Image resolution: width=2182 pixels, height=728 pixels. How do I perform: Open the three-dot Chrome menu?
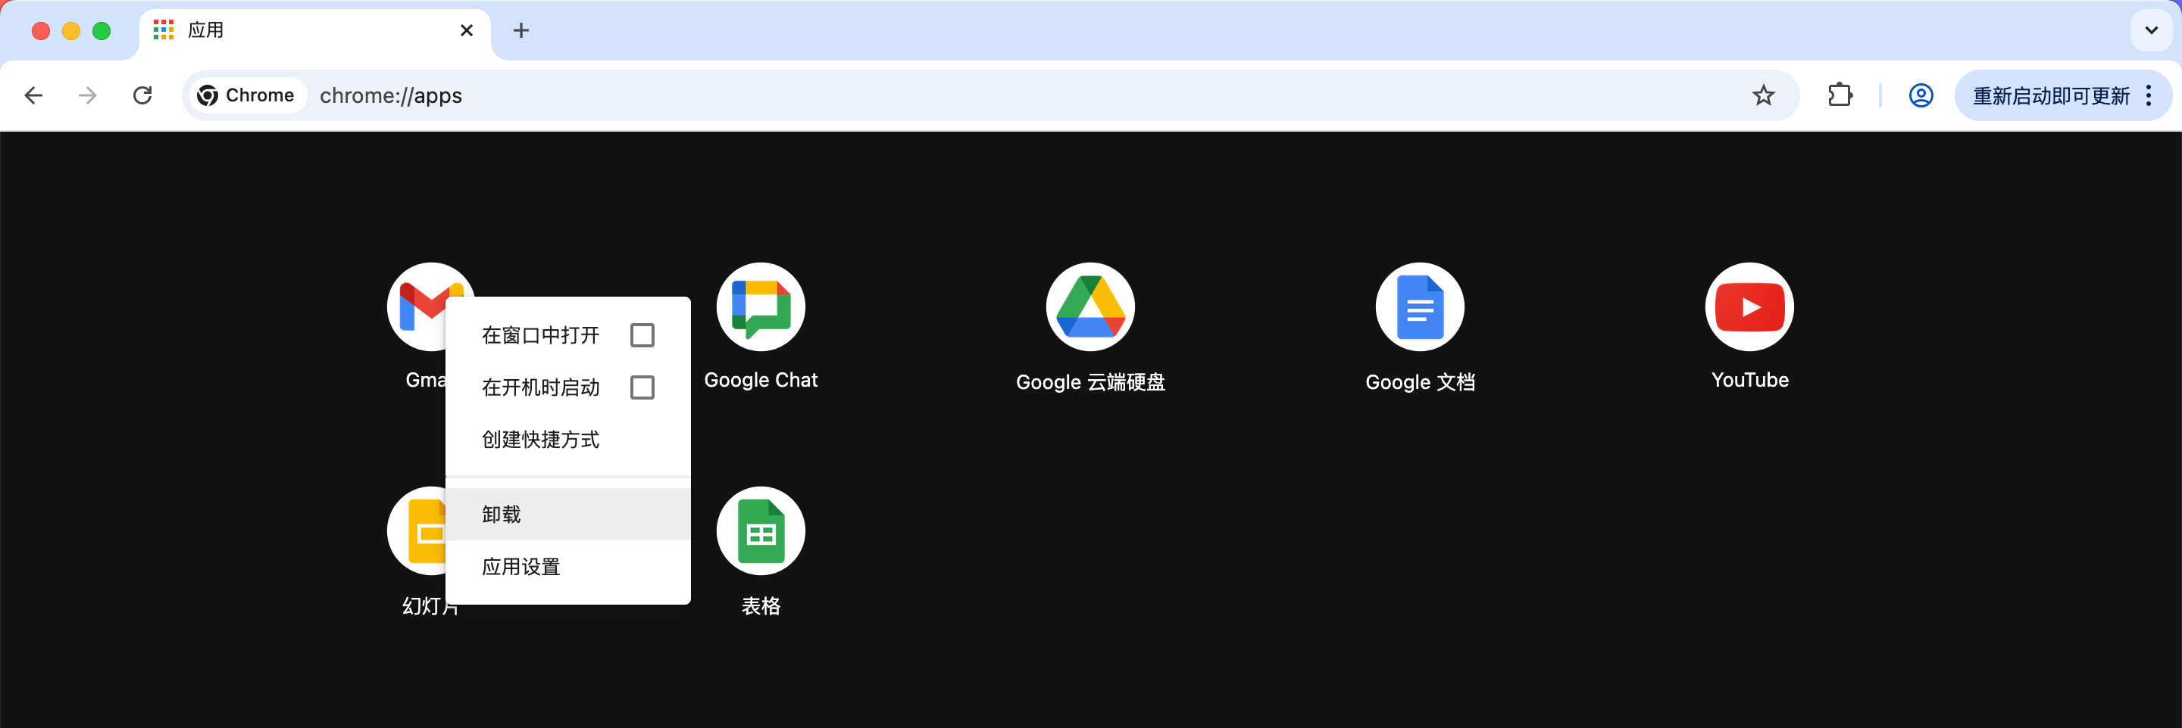coord(2148,95)
